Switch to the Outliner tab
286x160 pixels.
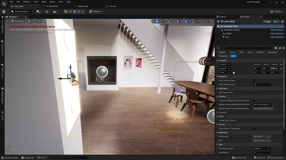tap(223, 17)
